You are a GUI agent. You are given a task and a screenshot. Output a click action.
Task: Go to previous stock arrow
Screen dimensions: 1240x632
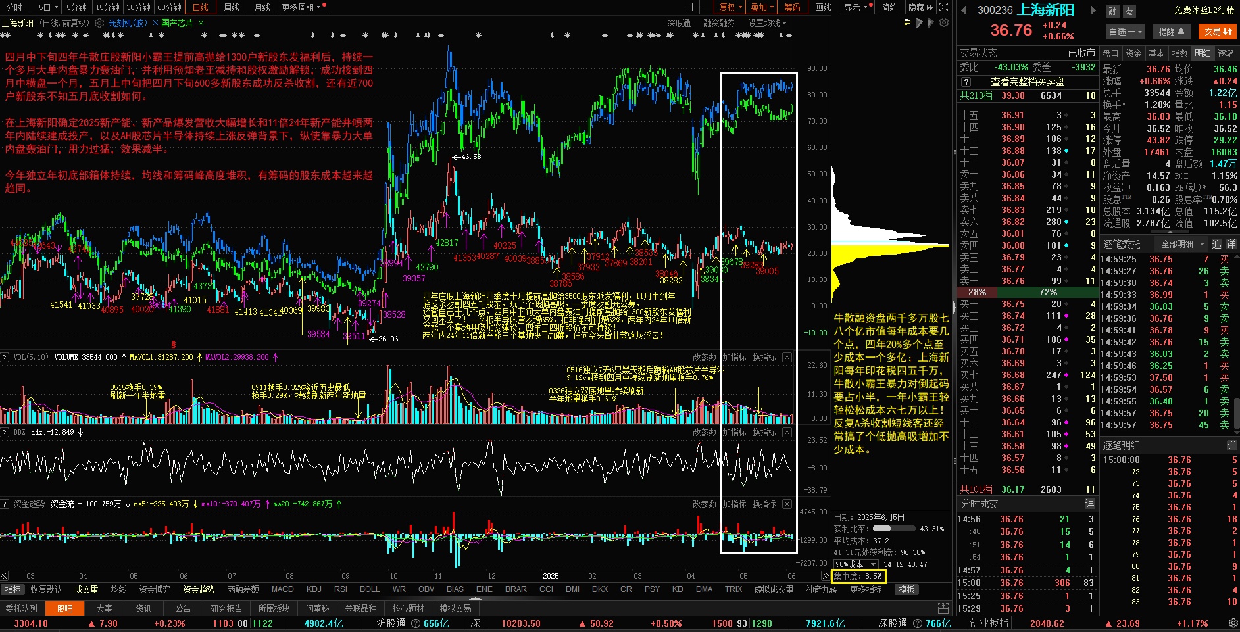(964, 10)
